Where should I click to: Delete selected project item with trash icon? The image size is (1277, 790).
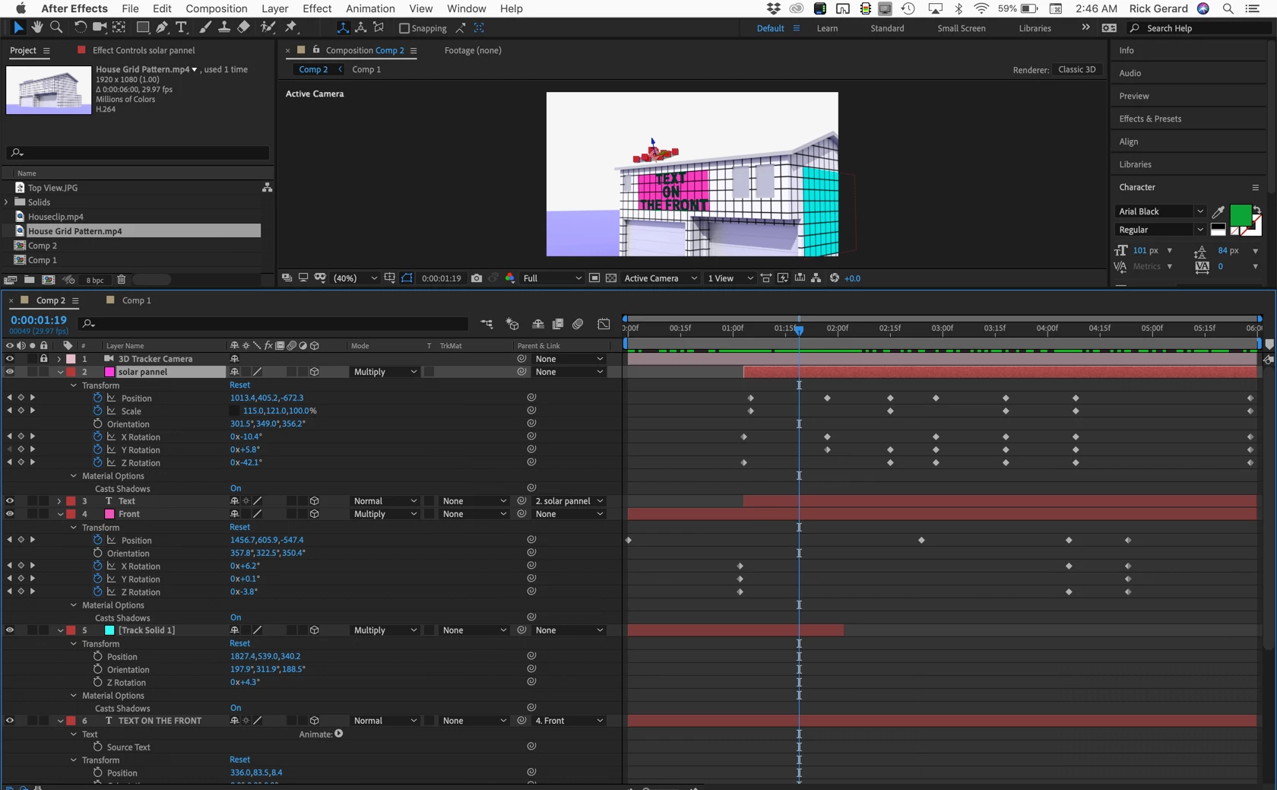(121, 280)
